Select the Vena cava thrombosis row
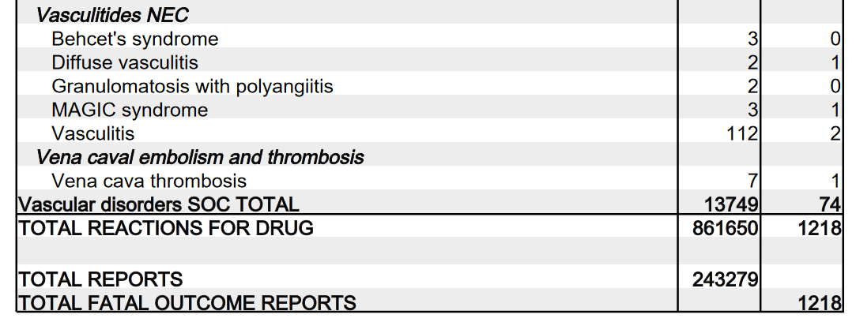Screen dimensions: 856x322 (x=149, y=181)
